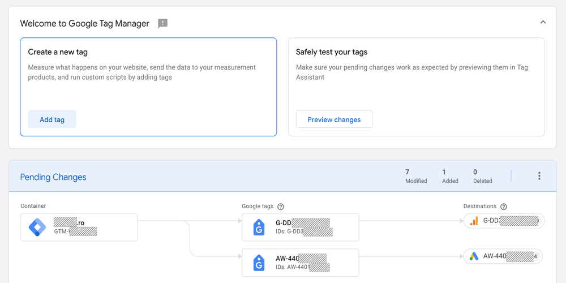Click the Destinations column label
The height and width of the screenshot is (283, 566).
[x=480, y=206]
